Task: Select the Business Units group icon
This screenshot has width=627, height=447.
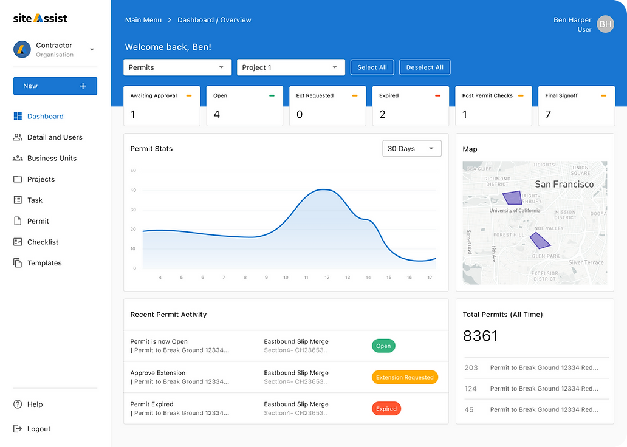Action: 18,159
